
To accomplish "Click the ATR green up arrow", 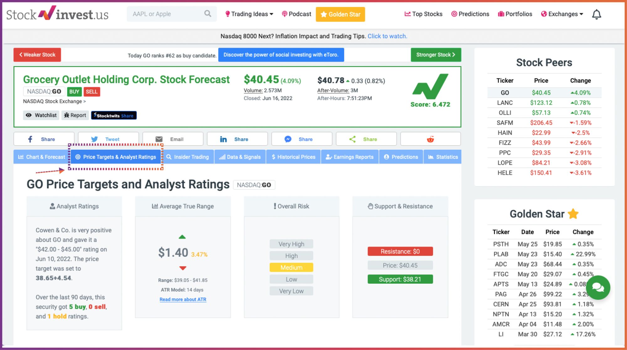I will [x=182, y=237].
